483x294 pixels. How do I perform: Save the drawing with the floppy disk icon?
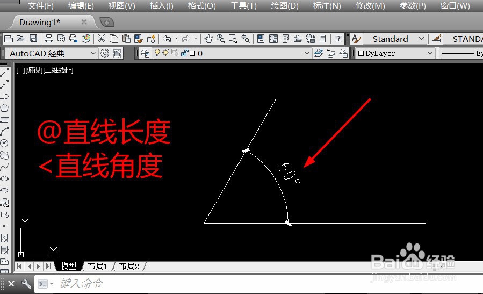click(x=33, y=39)
